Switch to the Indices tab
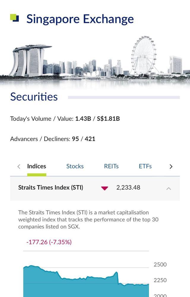Viewport: 190px width, 297px height. pos(37,166)
